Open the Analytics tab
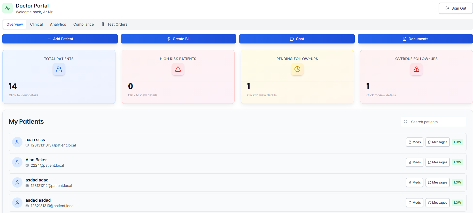The height and width of the screenshot is (213, 473). click(x=58, y=24)
